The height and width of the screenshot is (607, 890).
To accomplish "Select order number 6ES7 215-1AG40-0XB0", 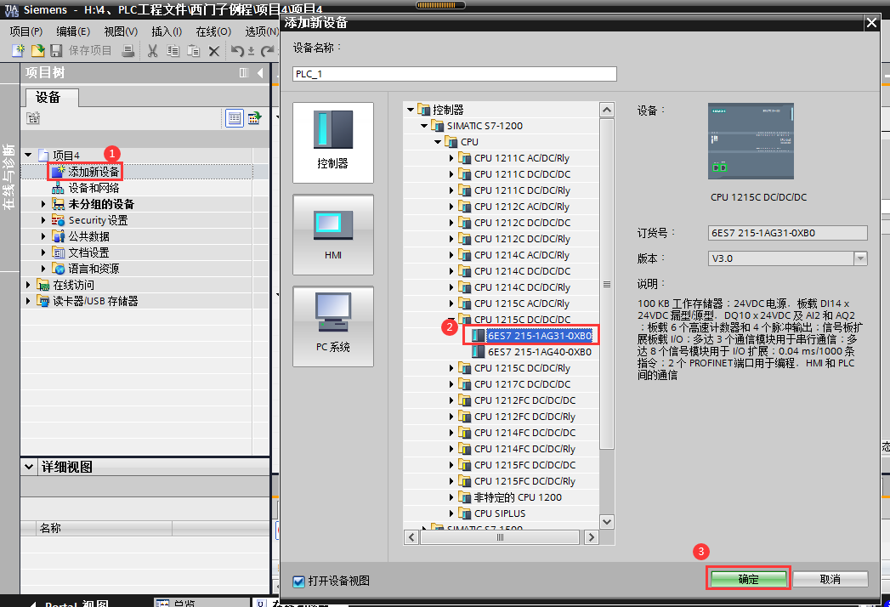I will point(540,352).
